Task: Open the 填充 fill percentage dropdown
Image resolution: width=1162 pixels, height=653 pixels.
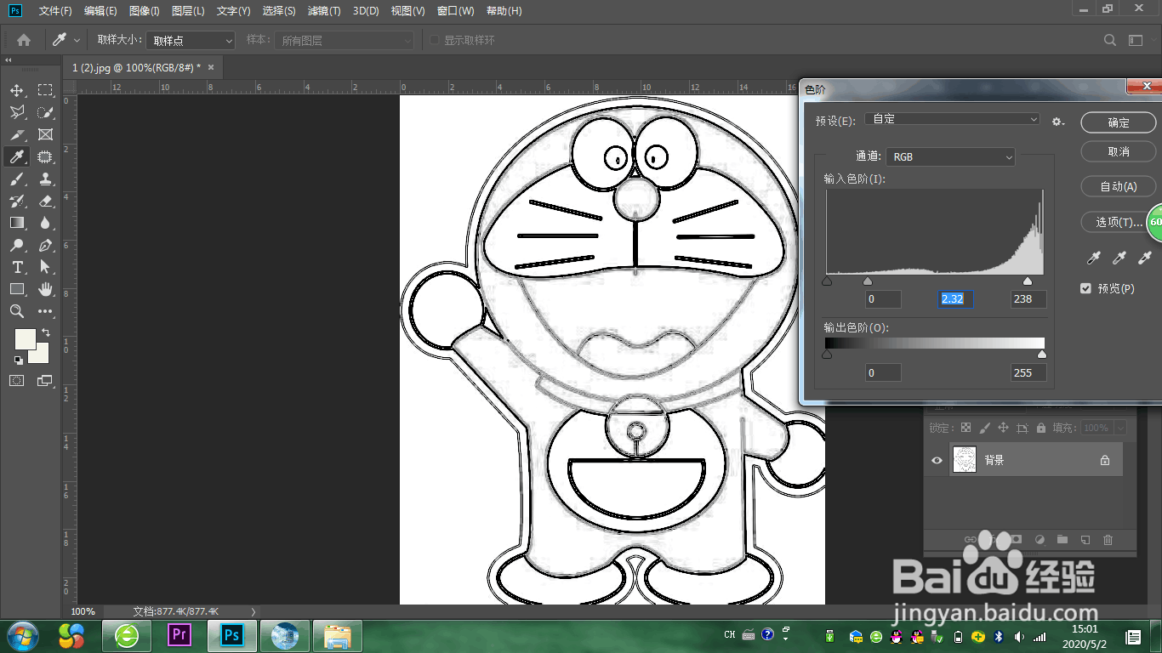Action: pos(1119,428)
